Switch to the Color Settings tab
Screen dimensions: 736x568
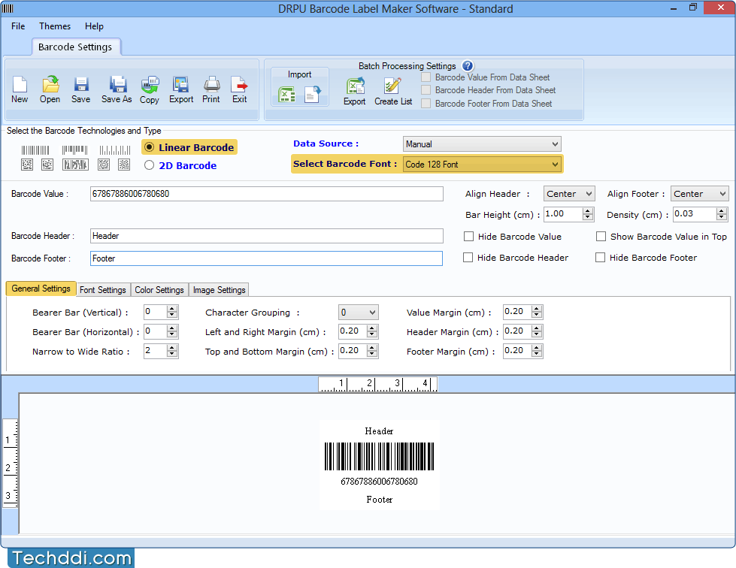pos(159,290)
